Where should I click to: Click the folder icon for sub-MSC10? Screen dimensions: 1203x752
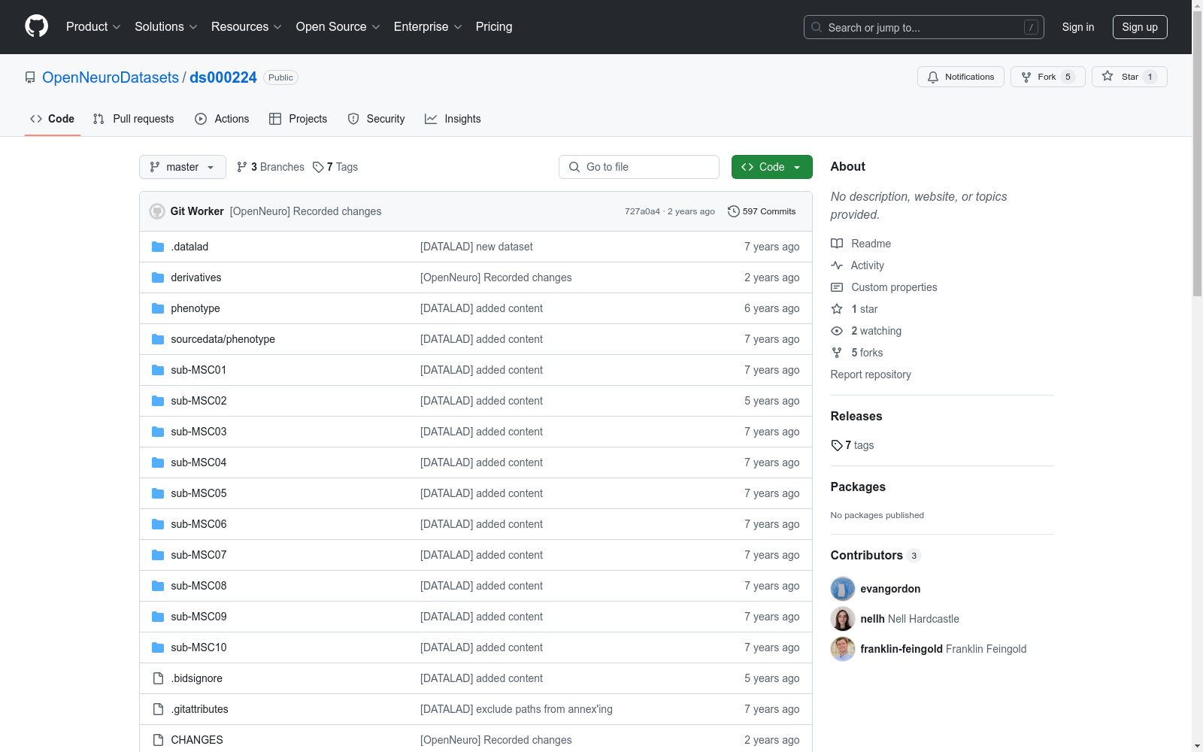158,647
